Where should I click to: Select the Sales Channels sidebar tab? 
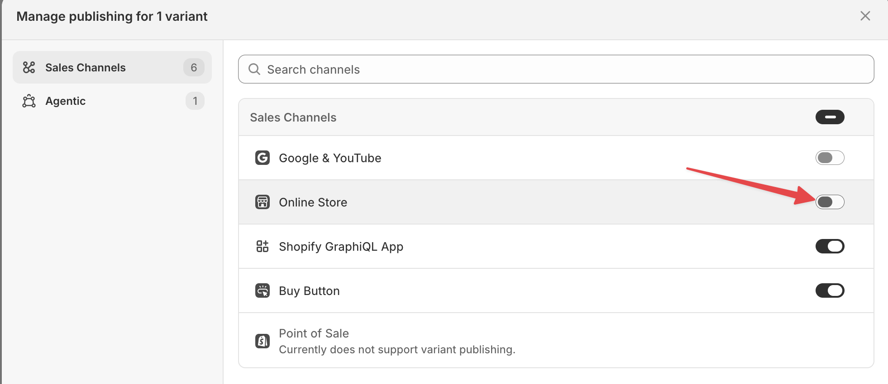point(112,67)
